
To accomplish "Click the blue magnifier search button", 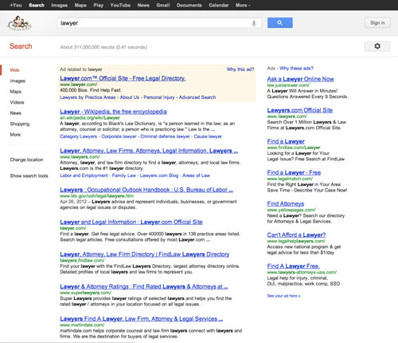I will pos(280,23).
